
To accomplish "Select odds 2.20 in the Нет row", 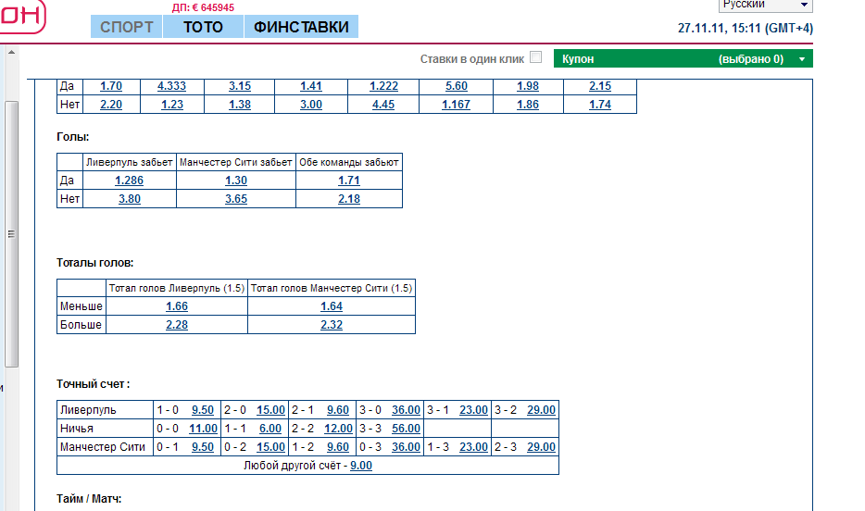I will pyautogui.click(x=111, y=105).
